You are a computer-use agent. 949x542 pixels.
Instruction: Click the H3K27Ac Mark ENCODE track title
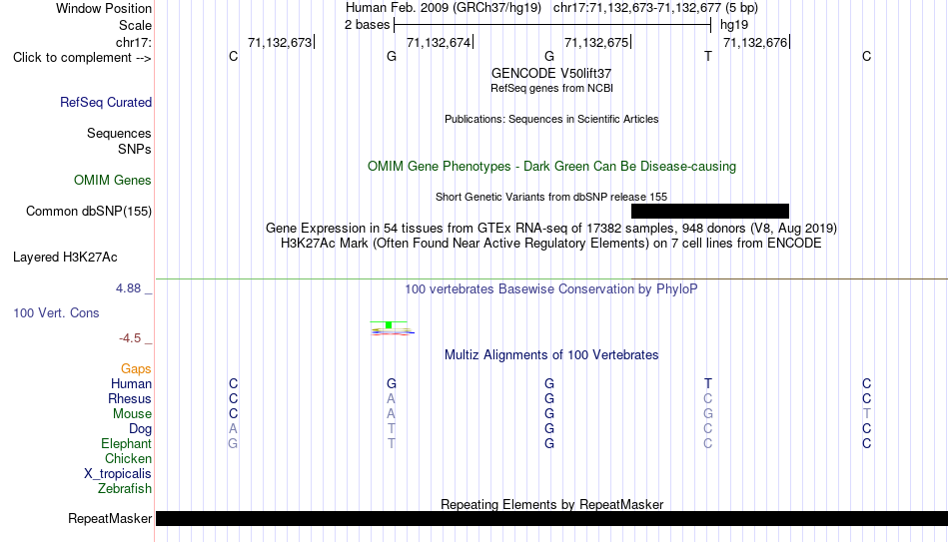[551, 244]
